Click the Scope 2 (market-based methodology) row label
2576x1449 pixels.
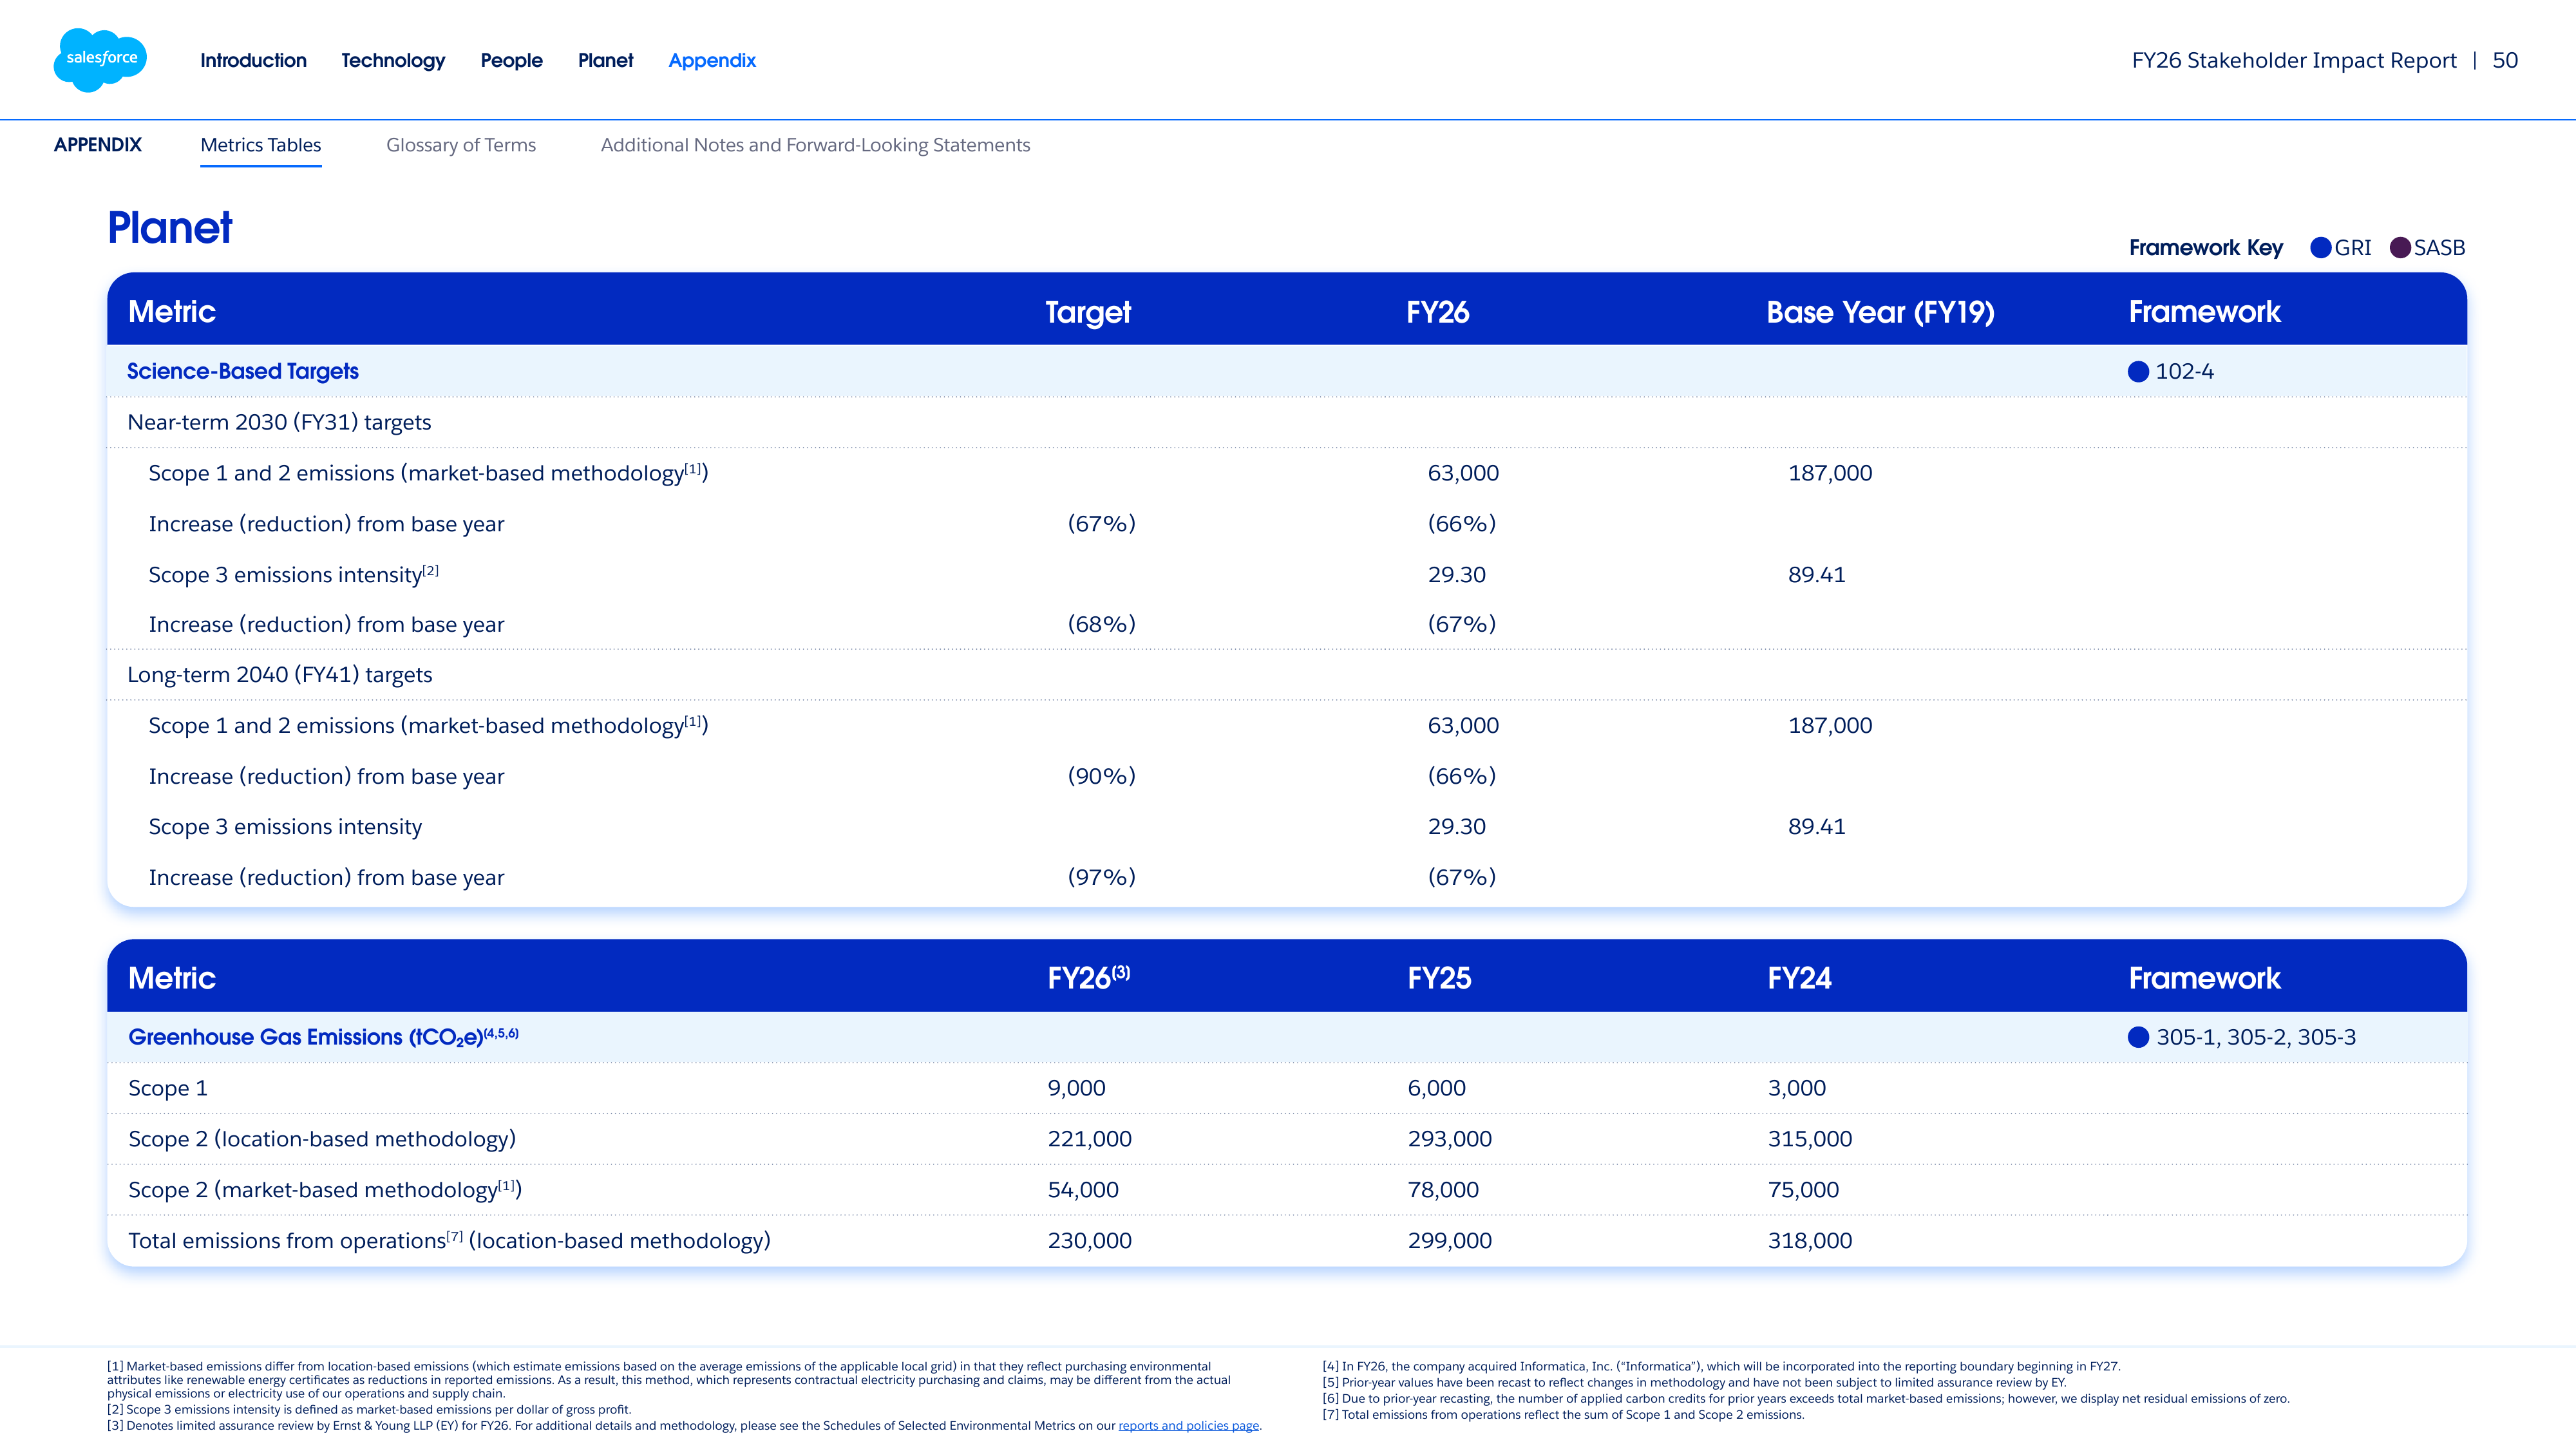[x=325, y=1190]
